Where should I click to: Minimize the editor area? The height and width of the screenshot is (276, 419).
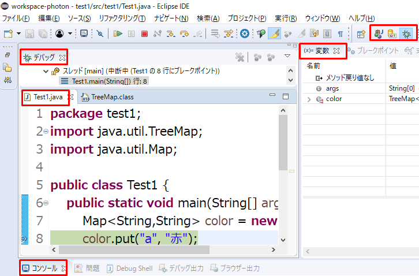pos(272,95)
